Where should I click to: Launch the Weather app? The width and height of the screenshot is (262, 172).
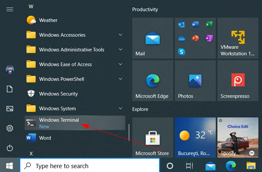(75, 20)
